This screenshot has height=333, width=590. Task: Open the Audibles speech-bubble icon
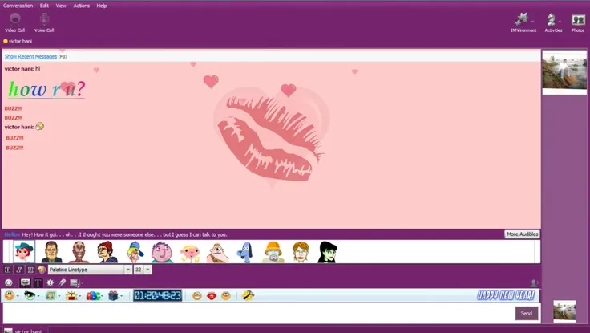[x=25, y=282]
